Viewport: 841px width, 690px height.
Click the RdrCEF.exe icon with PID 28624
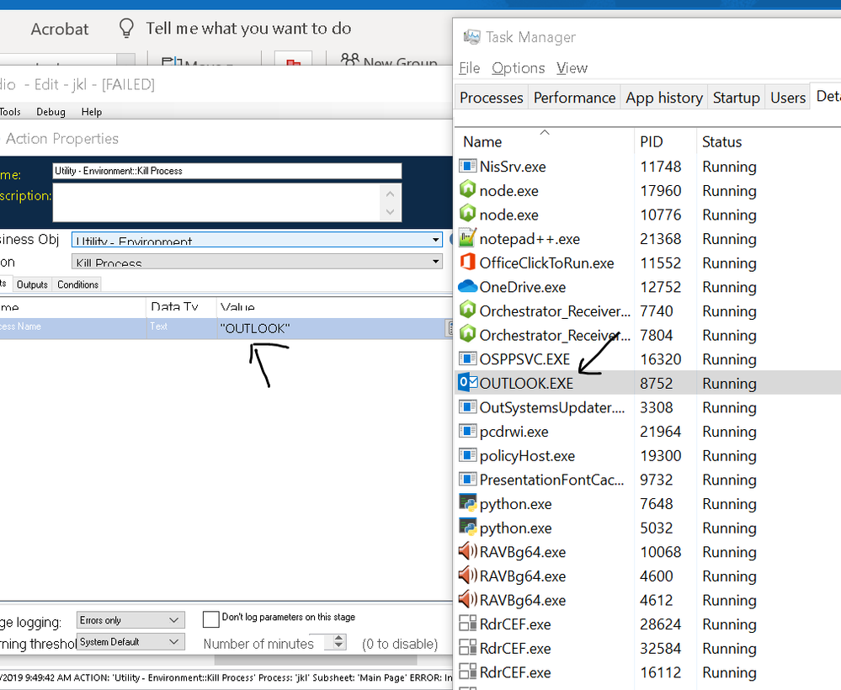pyautogui.click(x=468, y=624)
